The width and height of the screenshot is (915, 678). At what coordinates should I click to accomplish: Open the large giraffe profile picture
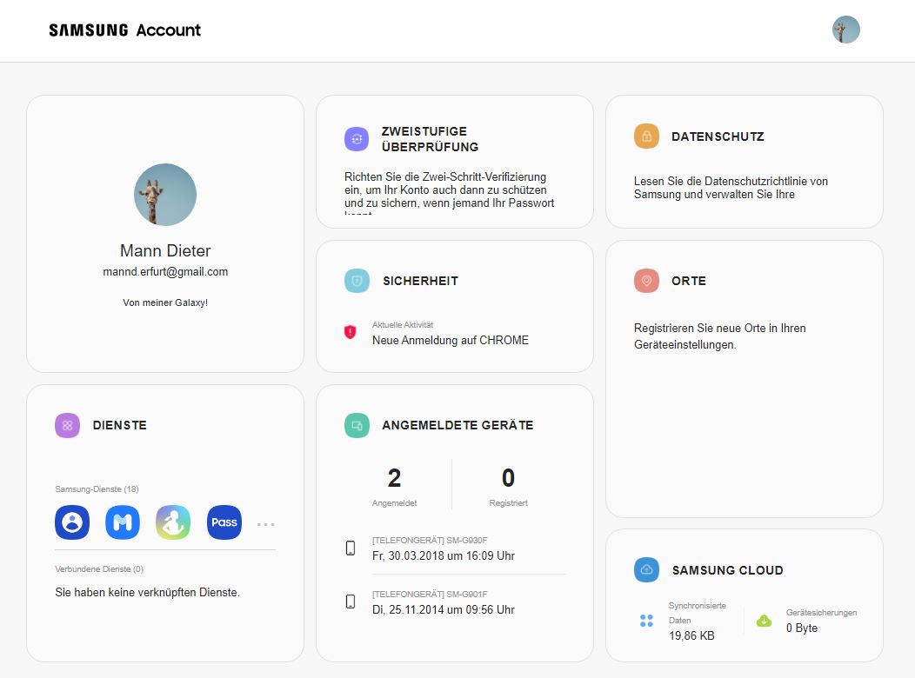tap(165, 195)
